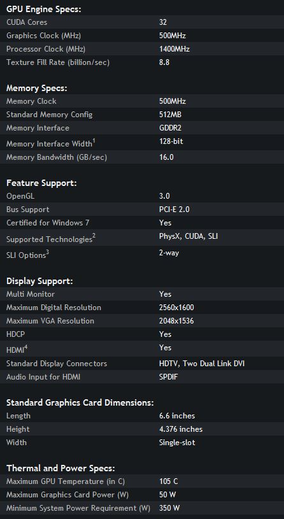The height and width of the screenshot is (519, 284).
Task: Click the HDMI footnote 4 label
Action: [x=17, y=349]
